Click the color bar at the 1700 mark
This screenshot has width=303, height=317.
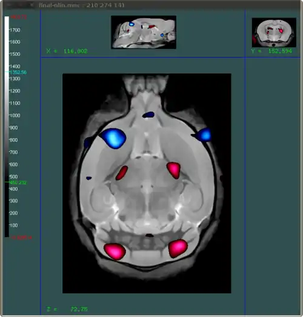7,30
